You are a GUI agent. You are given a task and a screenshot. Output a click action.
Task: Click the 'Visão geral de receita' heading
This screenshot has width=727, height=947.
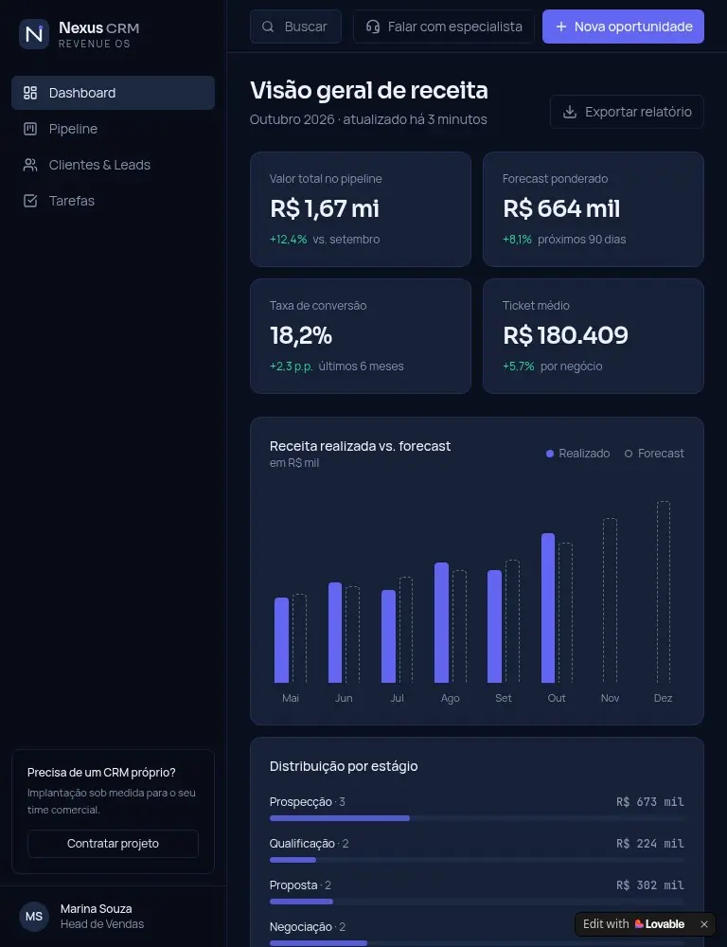369,91
